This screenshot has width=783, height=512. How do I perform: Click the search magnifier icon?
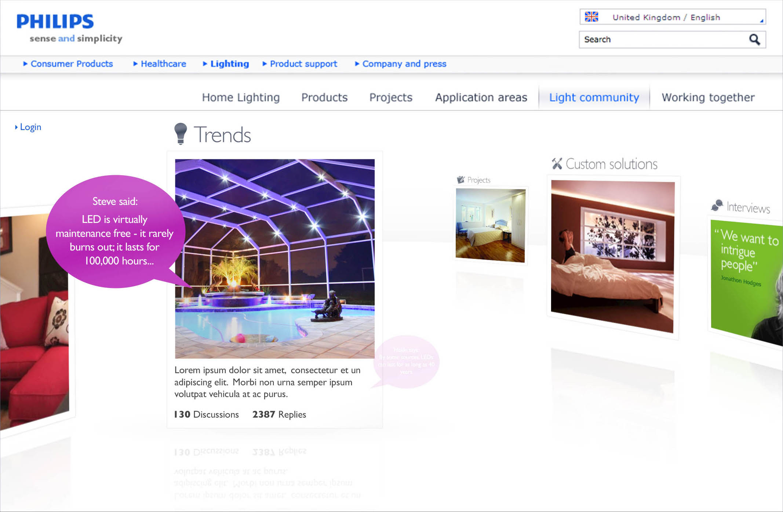754,39
